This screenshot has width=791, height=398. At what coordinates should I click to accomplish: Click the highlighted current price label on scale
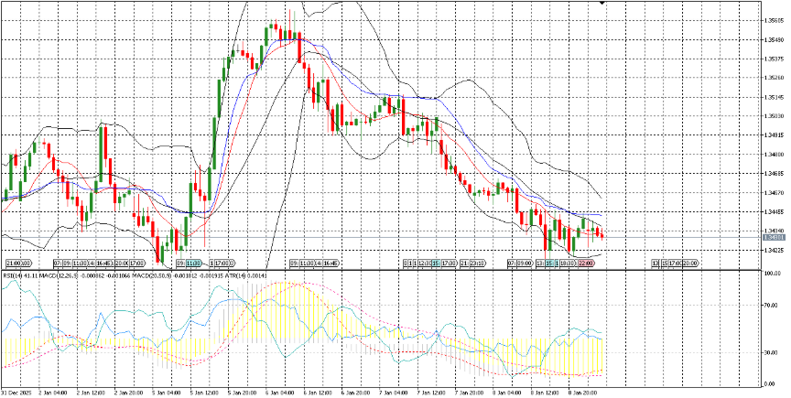(774, 238)
